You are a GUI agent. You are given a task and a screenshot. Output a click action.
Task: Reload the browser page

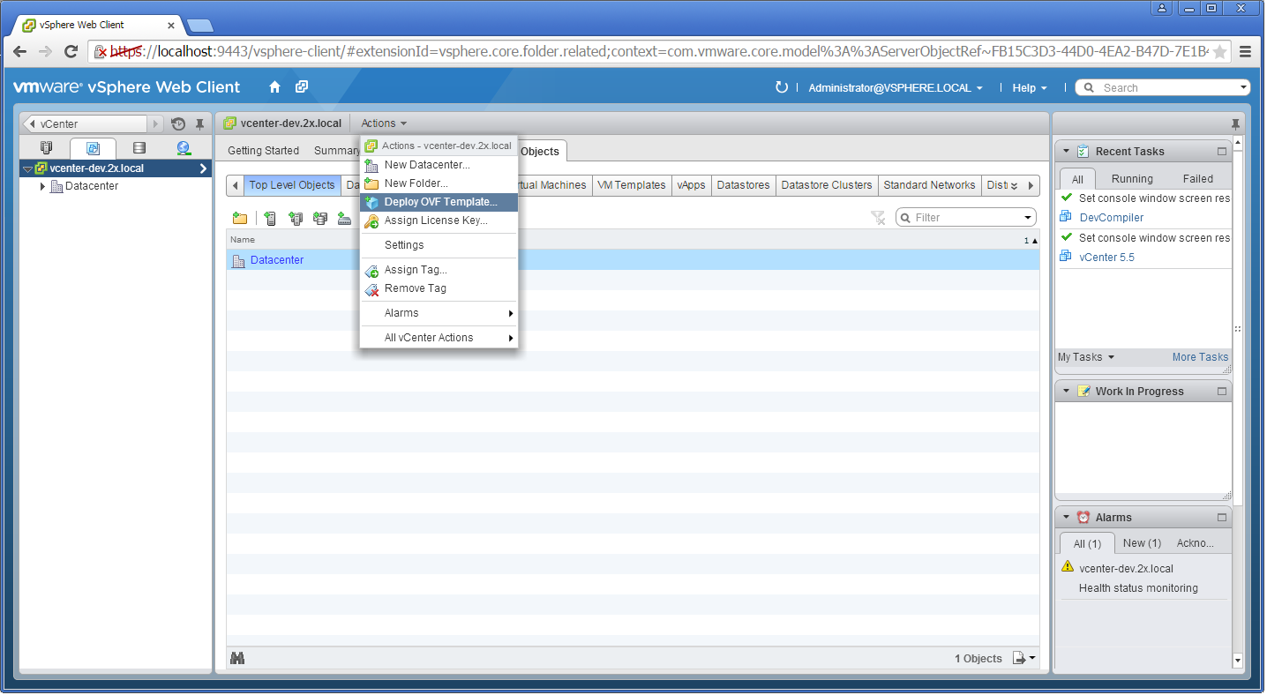71,52
